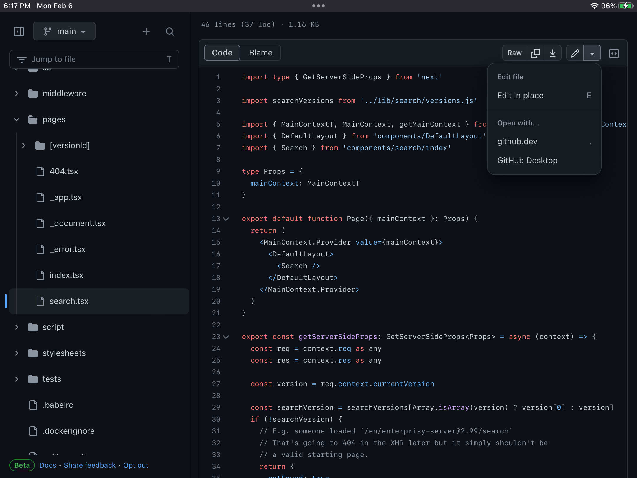Collapse the code block at line 13
Screen dimensions: 637x478
pos(226,219)
